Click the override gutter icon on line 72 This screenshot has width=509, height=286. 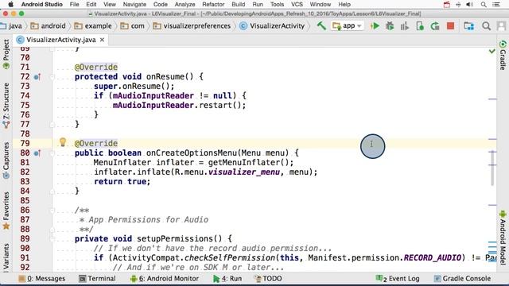[37, 77]
